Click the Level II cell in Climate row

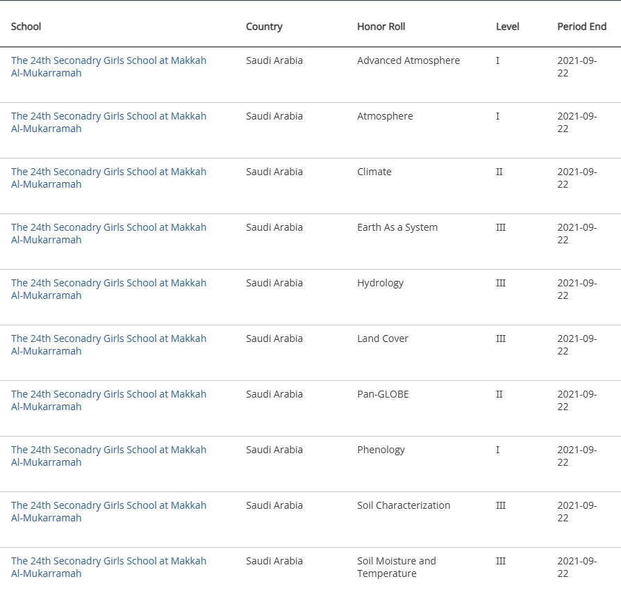coord(499,172)
